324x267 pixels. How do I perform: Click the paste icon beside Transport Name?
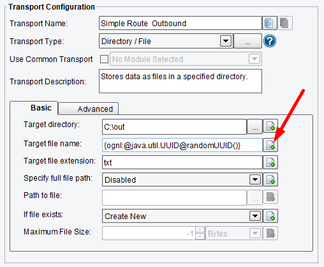285,23
